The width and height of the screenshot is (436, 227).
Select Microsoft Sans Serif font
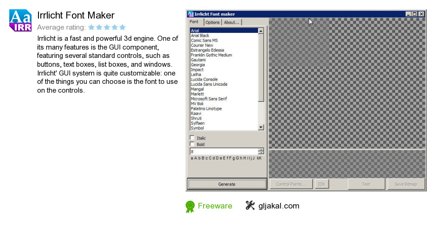(224, 99)
